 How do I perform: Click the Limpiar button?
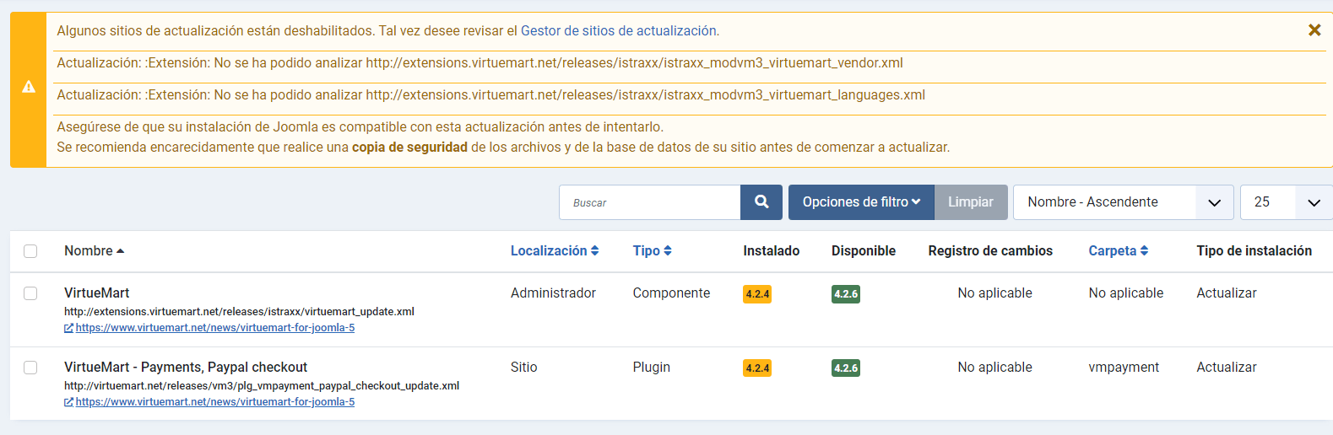point(971,202)
